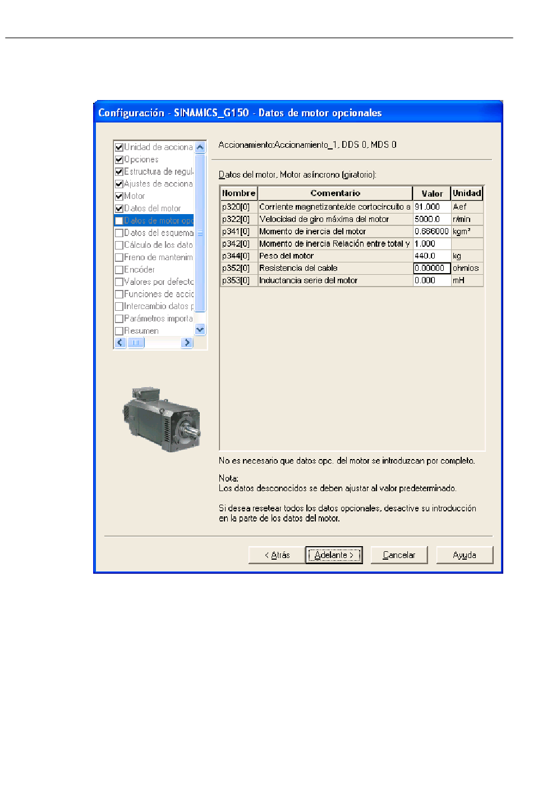Screen dimensions: 533x785
Task: Toggle the Ajustes de acciona checkbox
Action: pyautogui.click(x=119, y=184)
